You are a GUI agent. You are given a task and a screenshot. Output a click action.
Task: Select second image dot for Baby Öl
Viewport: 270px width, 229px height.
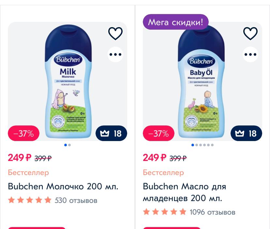click(197, 145)
